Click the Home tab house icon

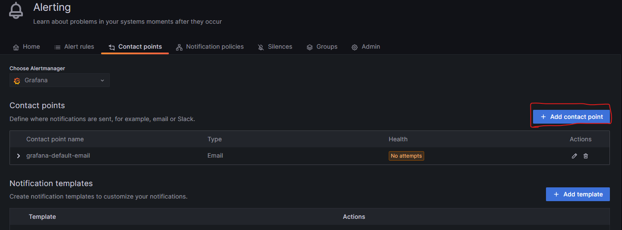coord(16,47)
